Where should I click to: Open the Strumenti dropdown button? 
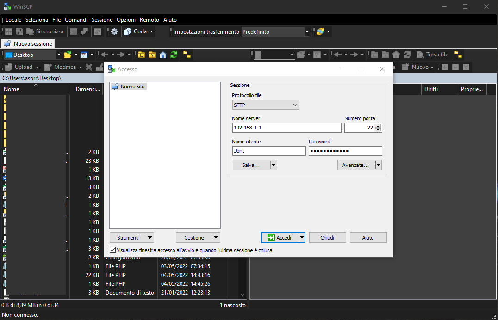[x=132, y=238]
